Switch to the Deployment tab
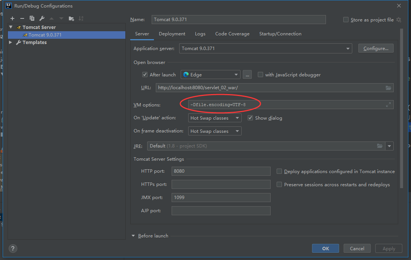The height and width of the screenshot is (260, 411). (x=172, y=34)
